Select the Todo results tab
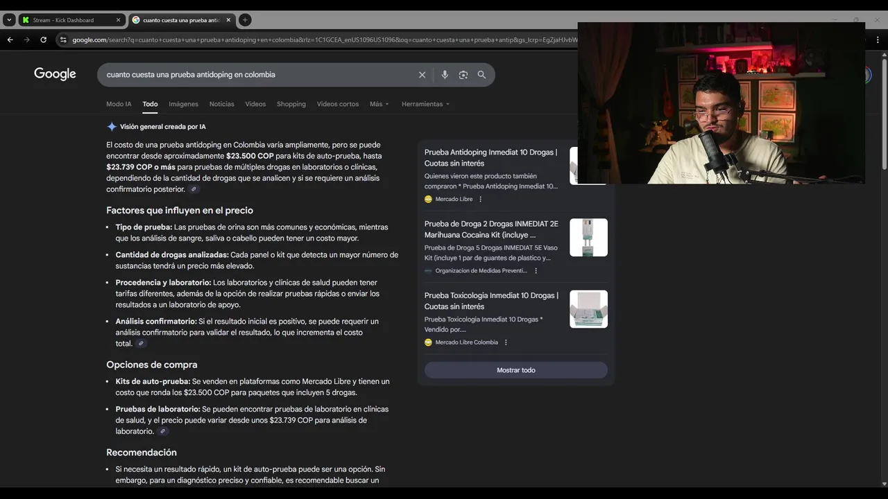This screenshot has height=499, width=888. pos(150,104)
